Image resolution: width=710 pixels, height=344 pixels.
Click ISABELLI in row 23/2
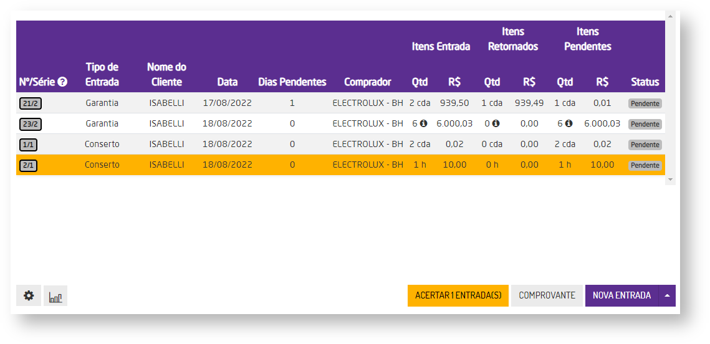pyautogui.click(x=166, y=123)
